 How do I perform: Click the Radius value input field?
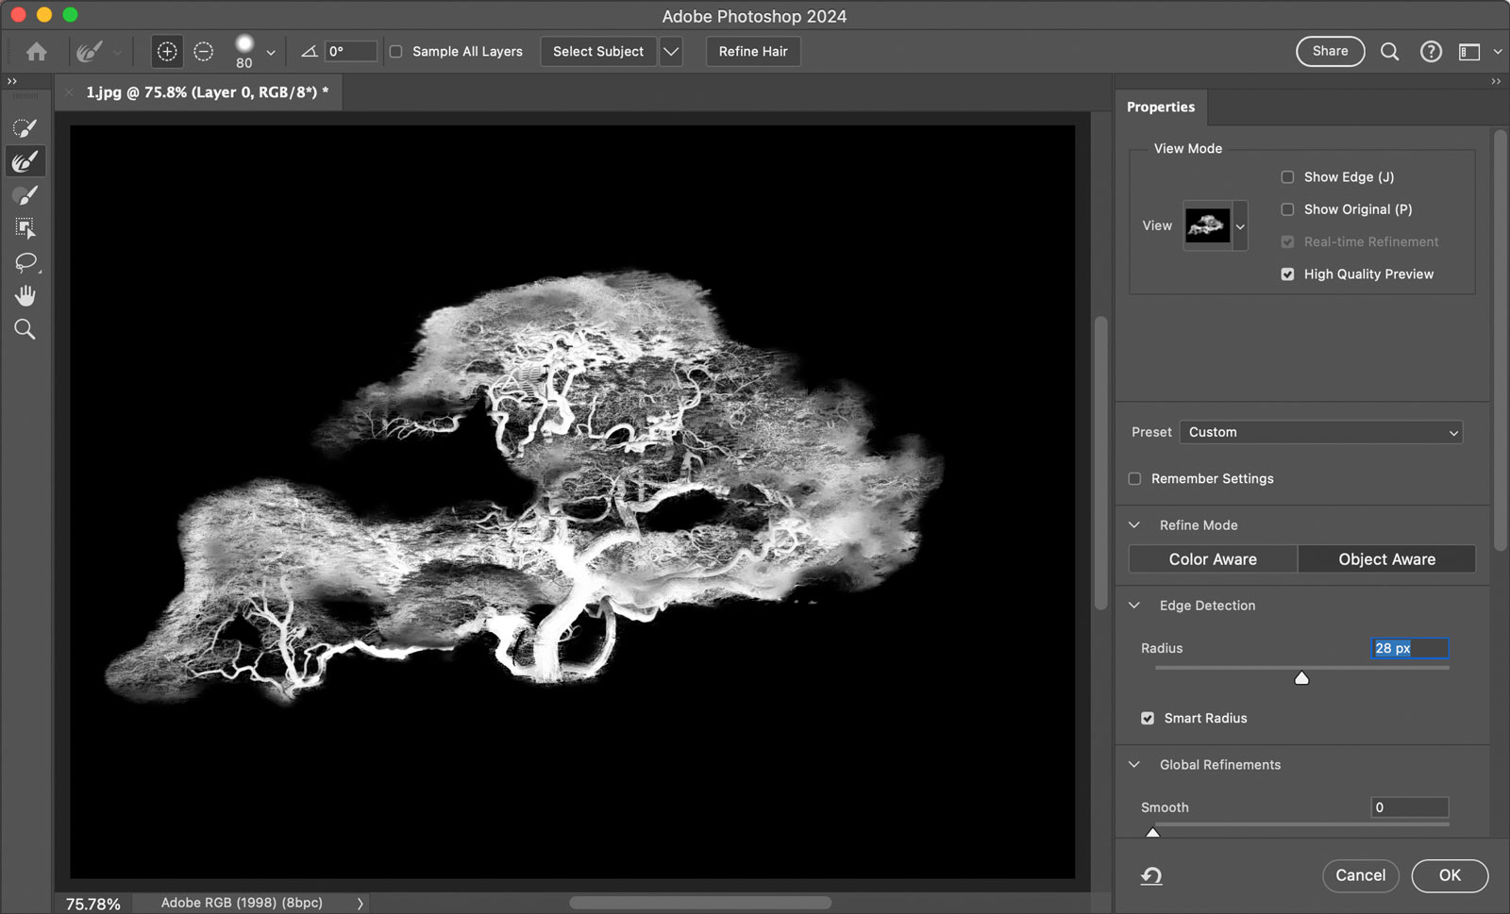(x=1408, y=648)
